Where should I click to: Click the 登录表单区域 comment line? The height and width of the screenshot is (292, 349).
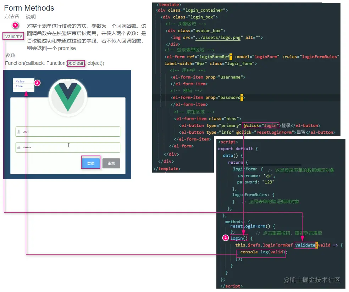189,50
